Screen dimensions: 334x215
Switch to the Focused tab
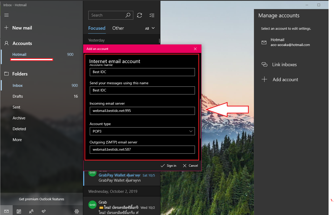97,28
